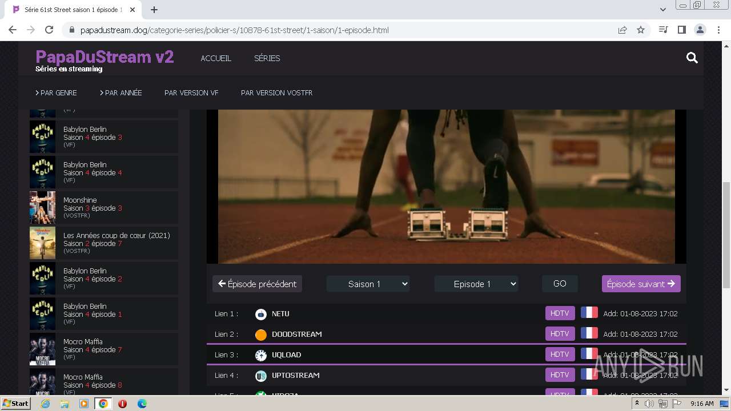Click HDTV badge on NETU row

[x=560, y=313]
